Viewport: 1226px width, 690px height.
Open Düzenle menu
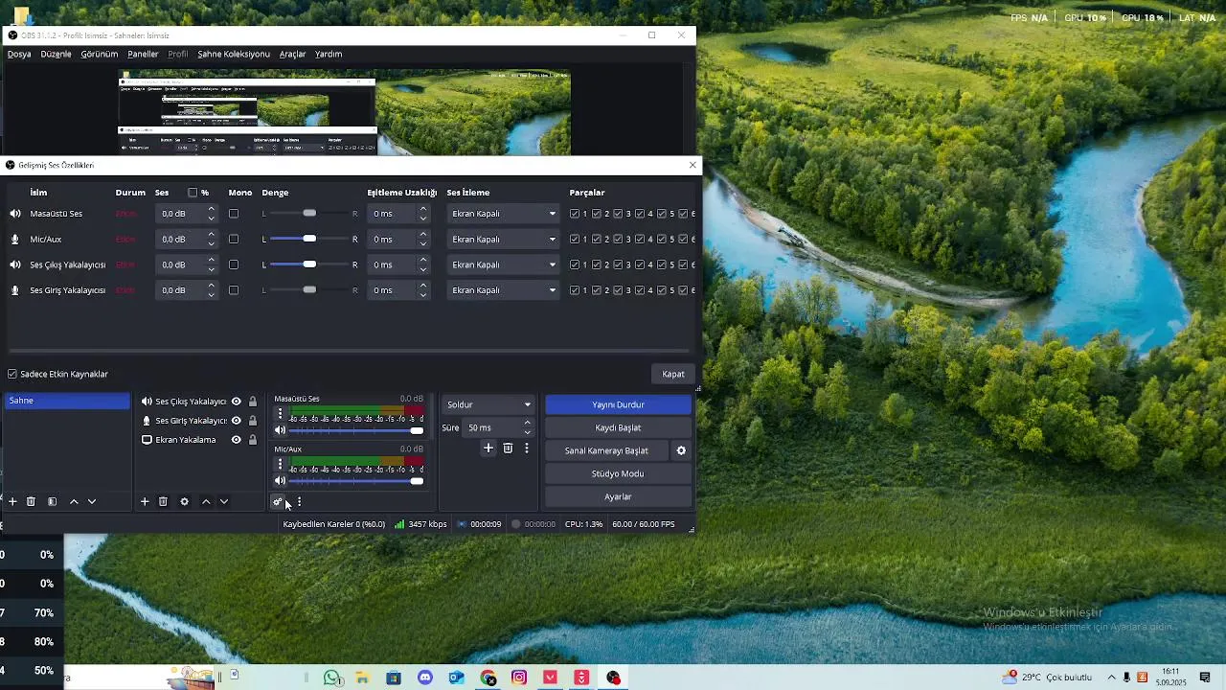56,54
